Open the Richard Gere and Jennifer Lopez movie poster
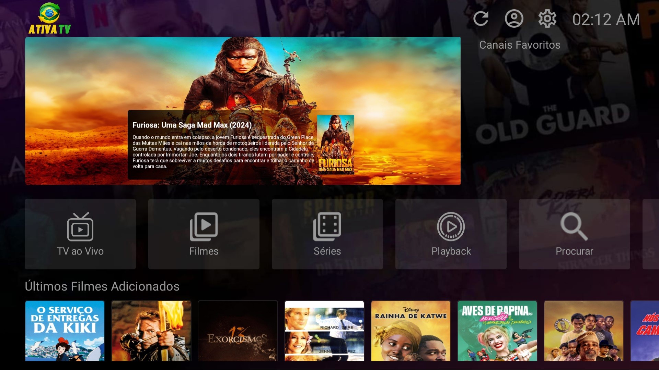Image resolution: width=659 pixels, height=370 pixels. [x=324, y=331]
